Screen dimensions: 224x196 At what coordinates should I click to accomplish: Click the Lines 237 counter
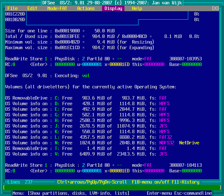(20, 182)
